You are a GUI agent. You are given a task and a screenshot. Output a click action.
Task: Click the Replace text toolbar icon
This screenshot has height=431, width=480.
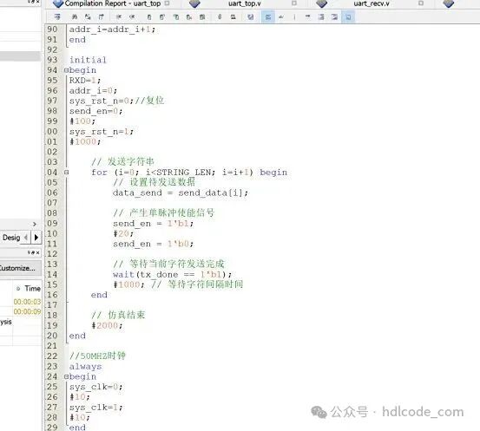(88, 16)
